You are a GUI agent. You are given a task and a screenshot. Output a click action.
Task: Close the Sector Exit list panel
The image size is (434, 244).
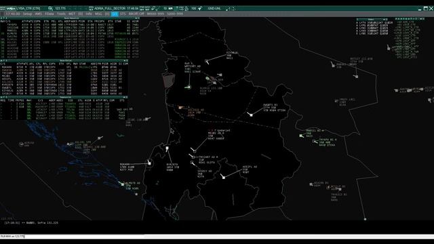127,60
